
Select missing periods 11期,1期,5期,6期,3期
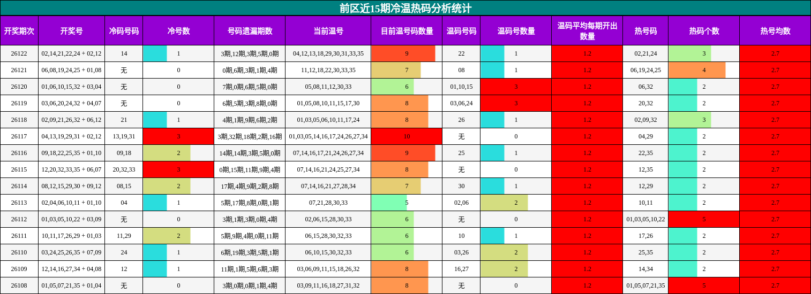[250, 269]
